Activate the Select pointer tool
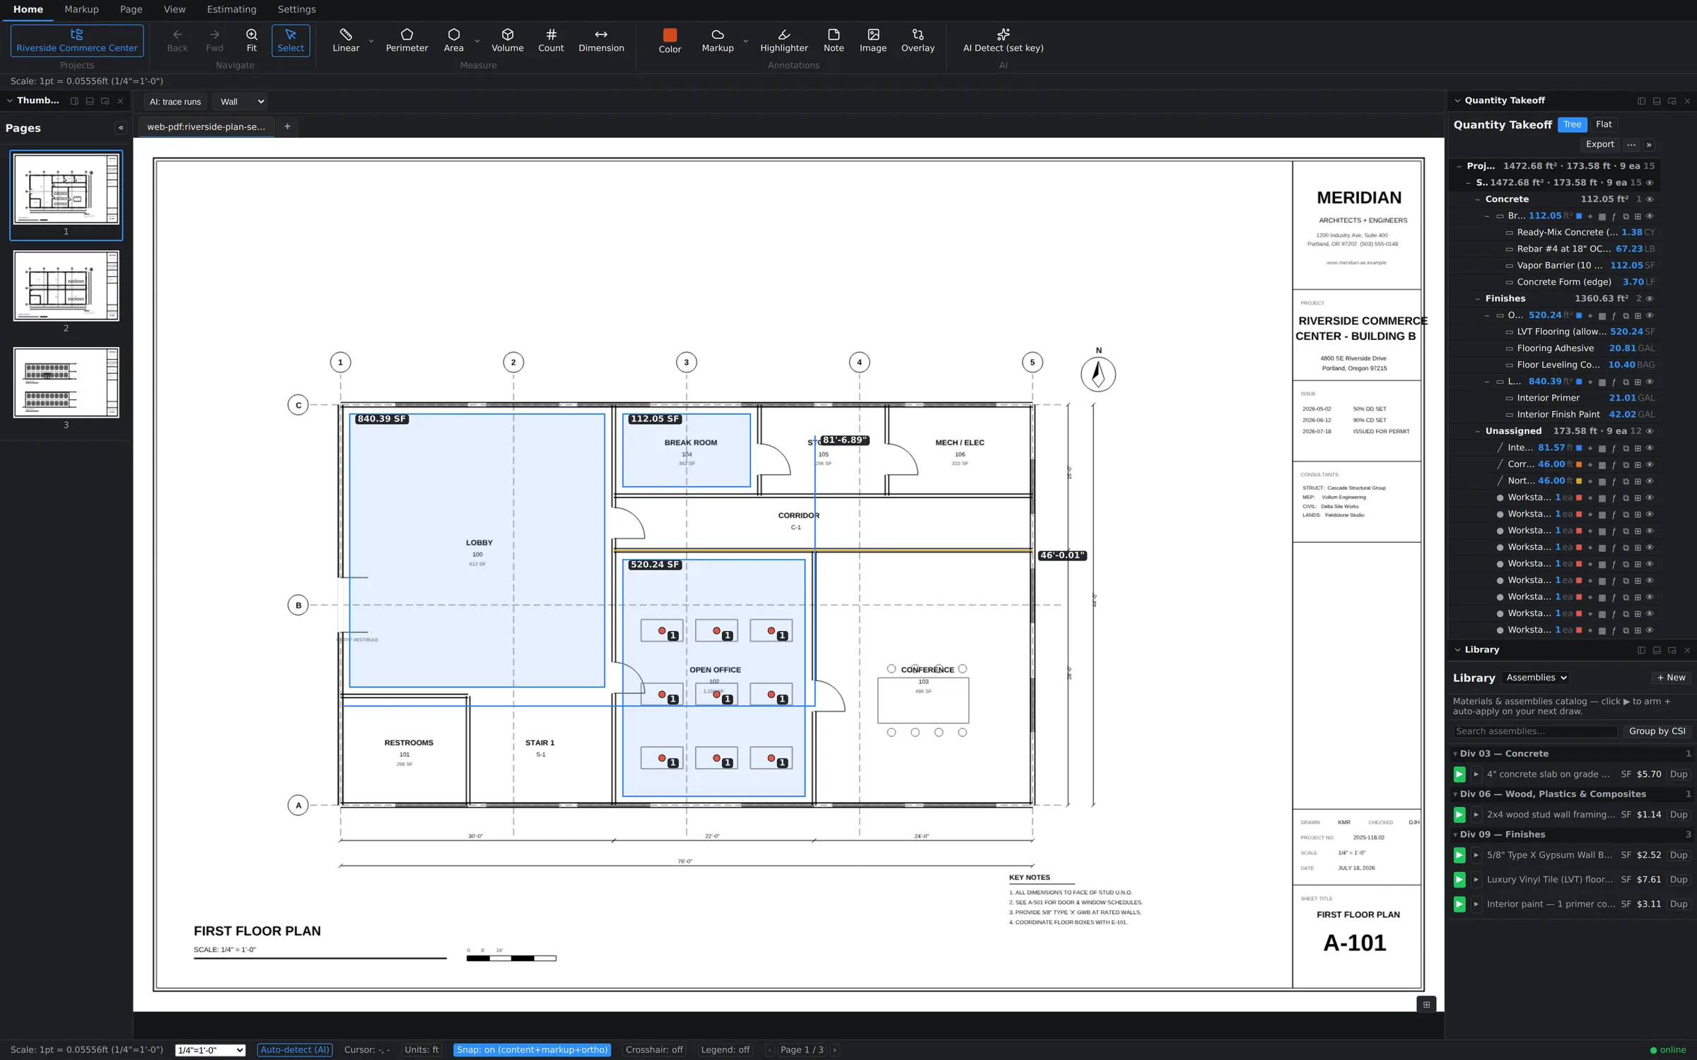The width and height of the screenshot is (1697, 1060). click(291, 40)
